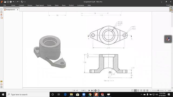Viewport: 173px width, 97px height.
Task: Switch to the Protect ribbon tab
Action: (71, 5)
